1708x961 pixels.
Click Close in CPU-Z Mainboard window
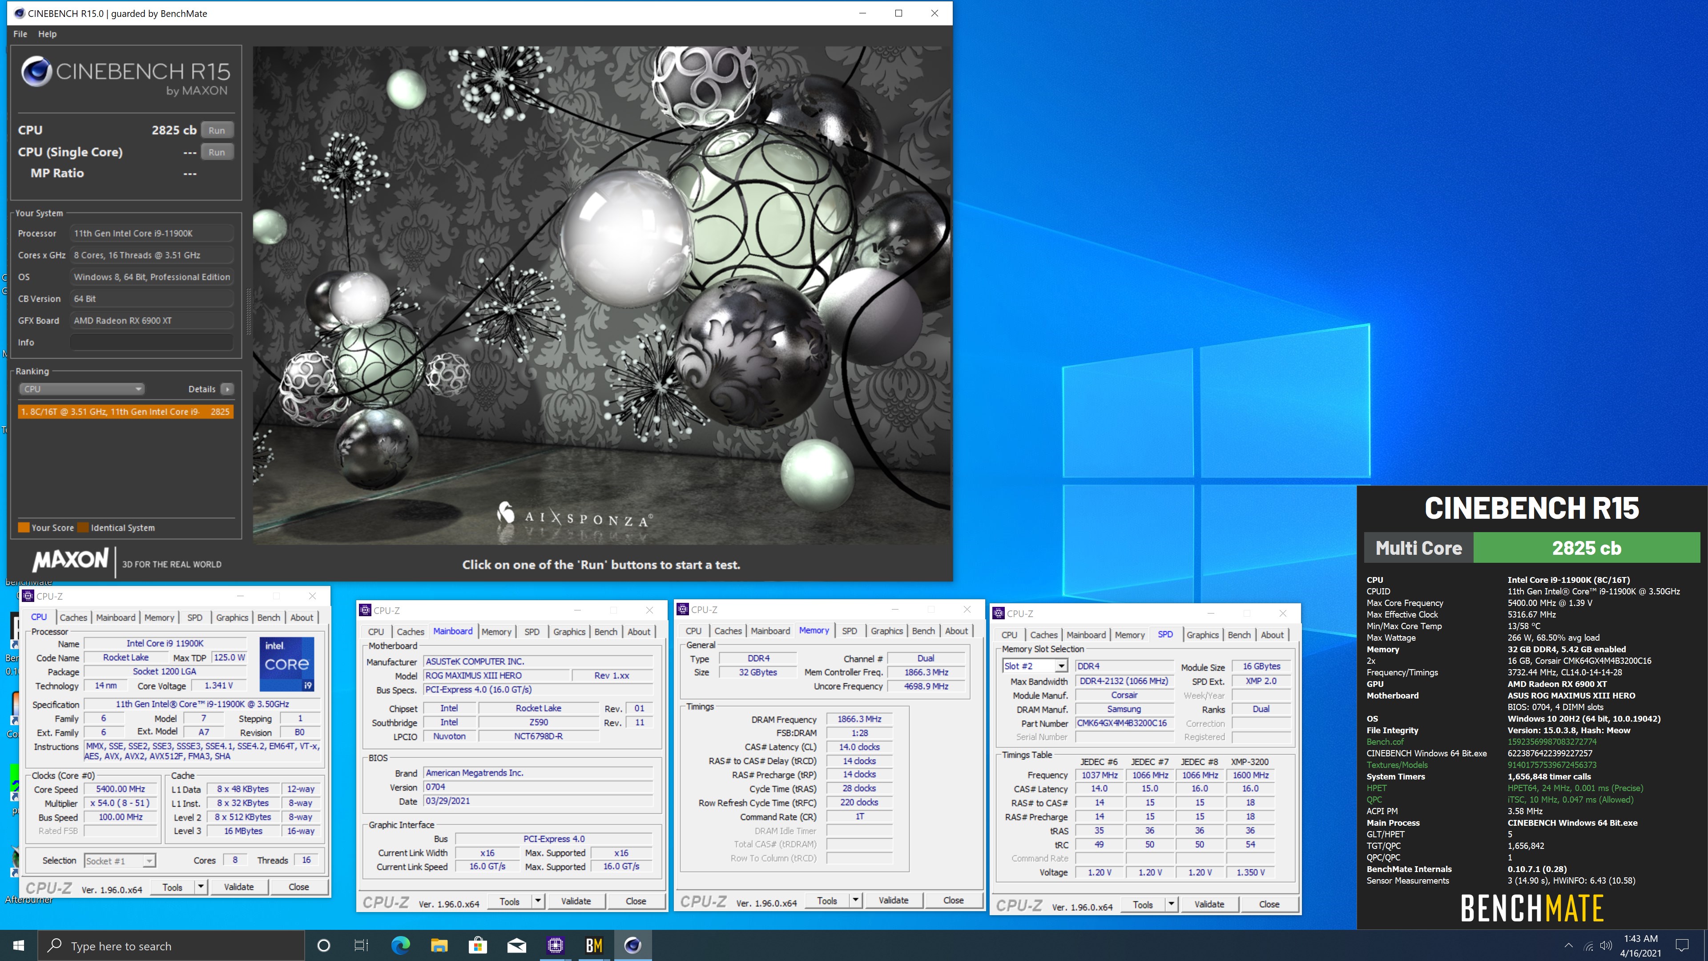(x=635, y=900)
